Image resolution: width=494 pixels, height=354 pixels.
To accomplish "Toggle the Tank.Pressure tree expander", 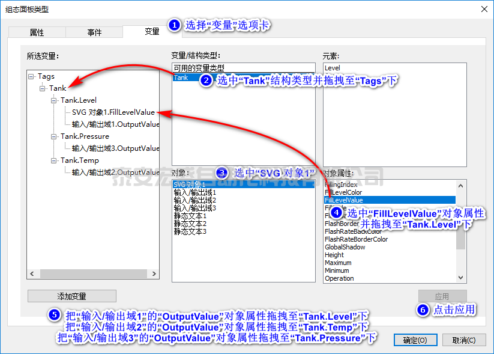I will pos(54,136).
